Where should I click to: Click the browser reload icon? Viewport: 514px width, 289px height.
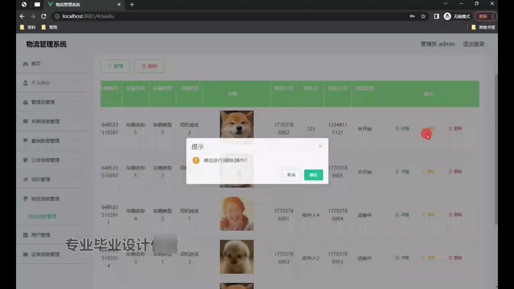[44, 16]
